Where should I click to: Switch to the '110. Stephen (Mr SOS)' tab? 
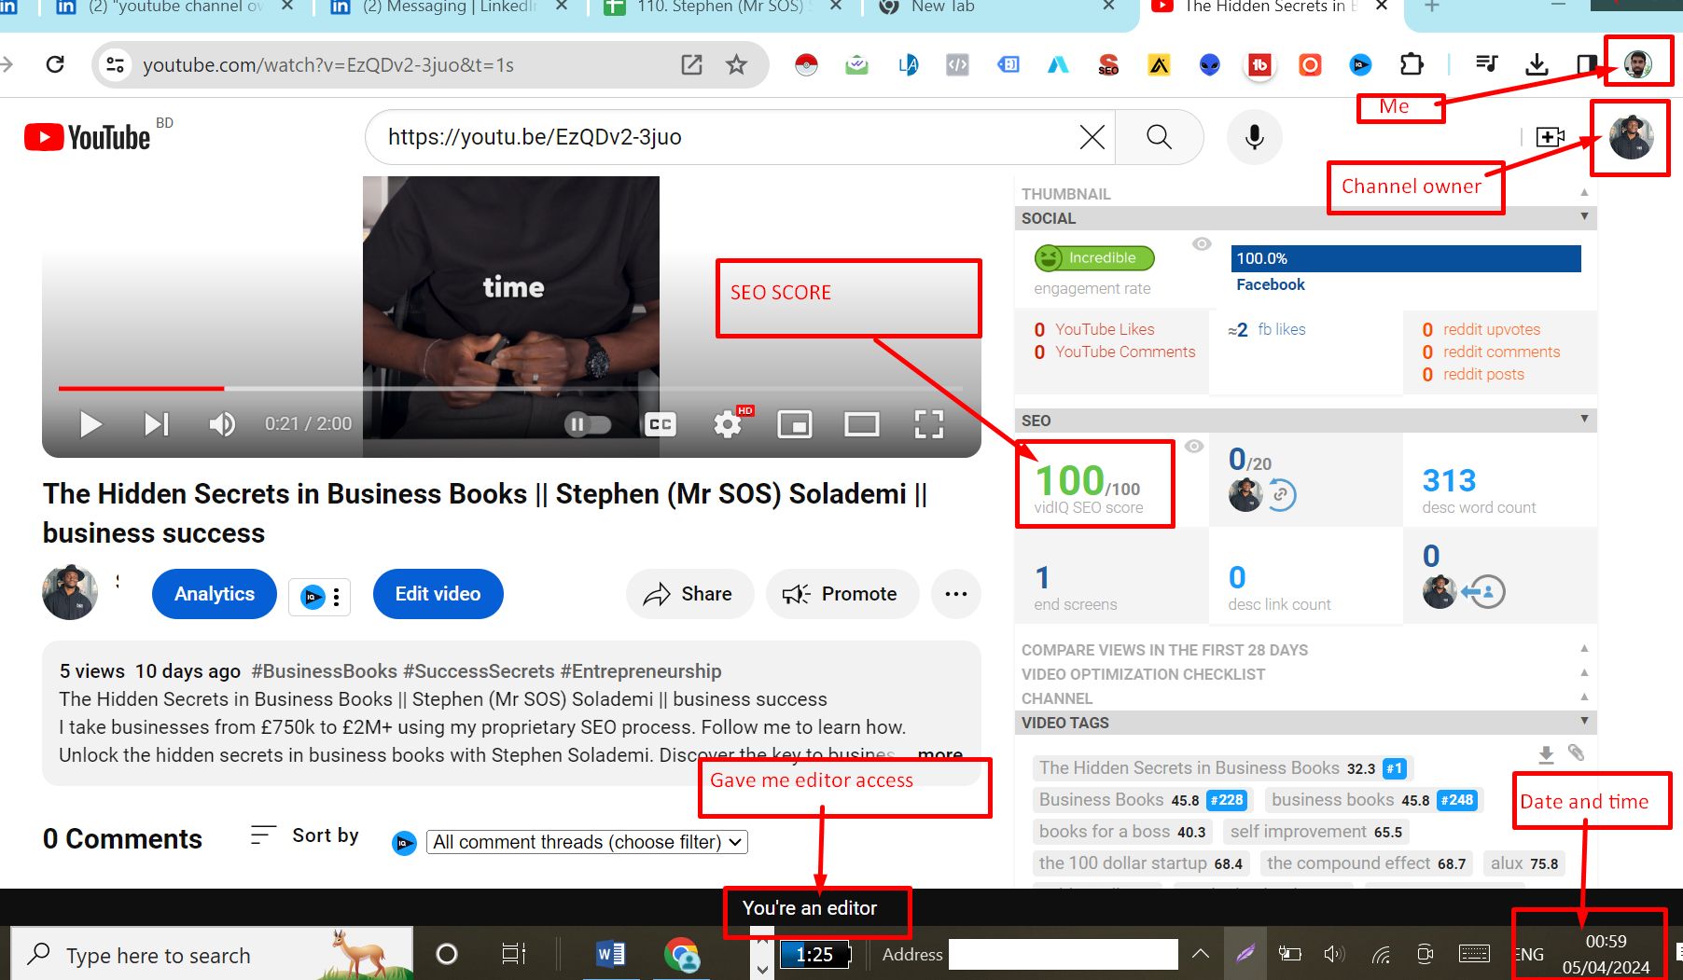click(722, 9)
